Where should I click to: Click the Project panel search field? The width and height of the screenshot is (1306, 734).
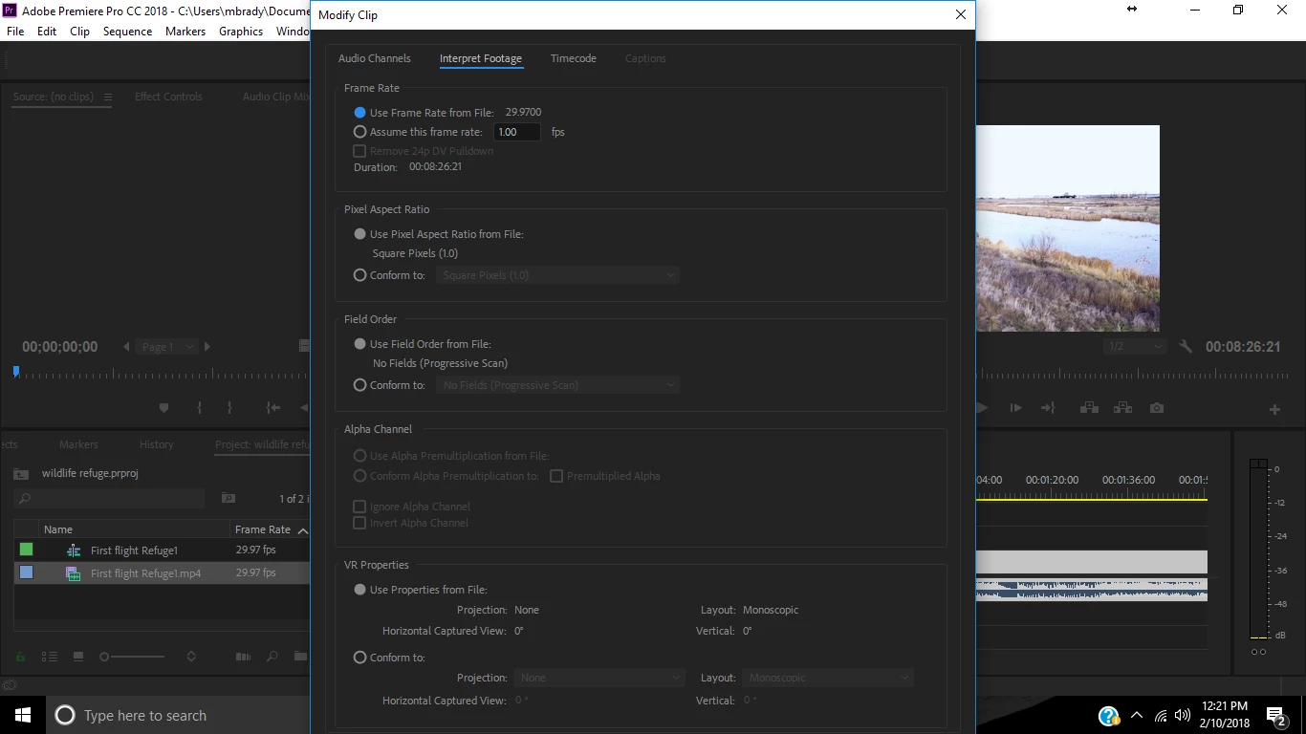point(110,498)
